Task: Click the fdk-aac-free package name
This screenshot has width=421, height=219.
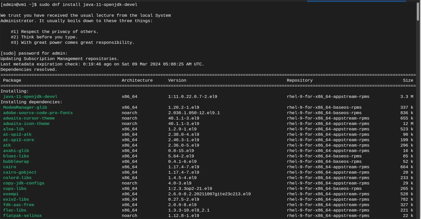Action: click(x=19, y=205)
